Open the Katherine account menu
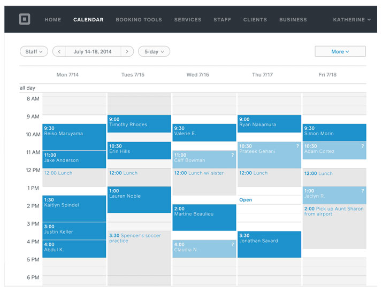Image resolution: width=382 pixels, height=293 pixels. click(x=352, y=20)
